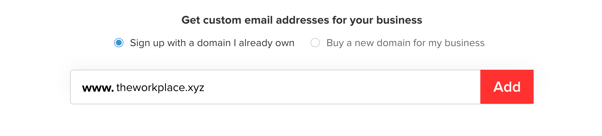Click the 'theworkplace.xyz' text in the field

coord(160,87)
